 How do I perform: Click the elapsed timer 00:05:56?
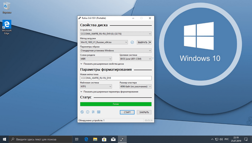tap(149, 120)
